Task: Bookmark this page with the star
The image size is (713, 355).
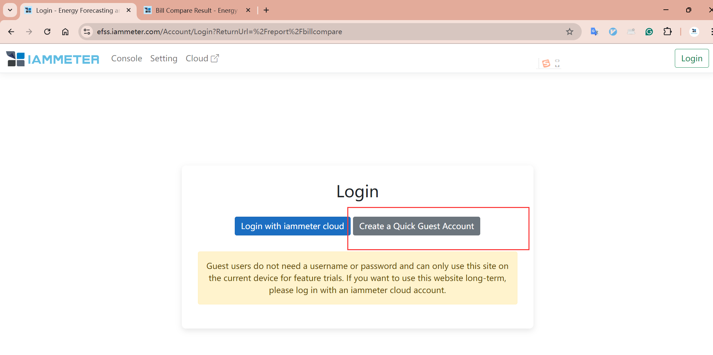Action: [x=569, y=31]
